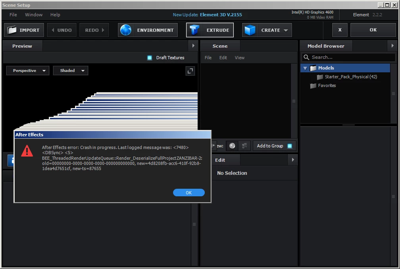Select the Model Browser tab
Screen dimensions: 400x269
coord(326,46)
